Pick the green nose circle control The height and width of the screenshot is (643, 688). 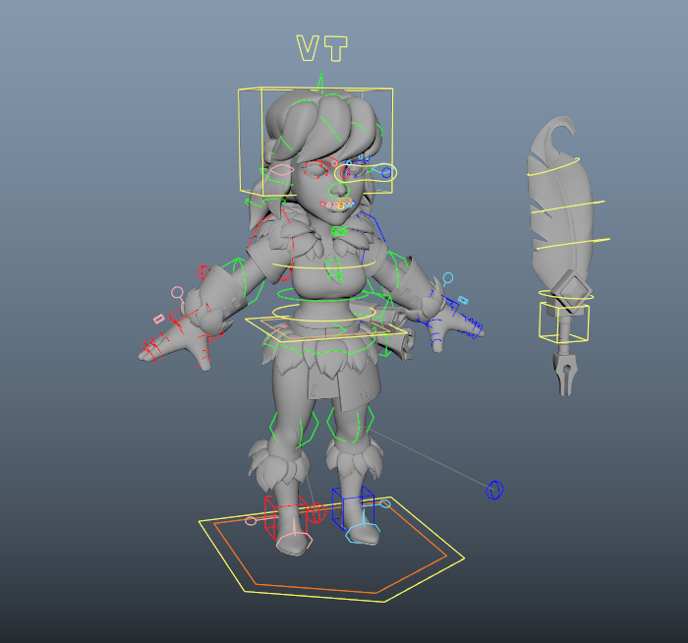(339, 191)
